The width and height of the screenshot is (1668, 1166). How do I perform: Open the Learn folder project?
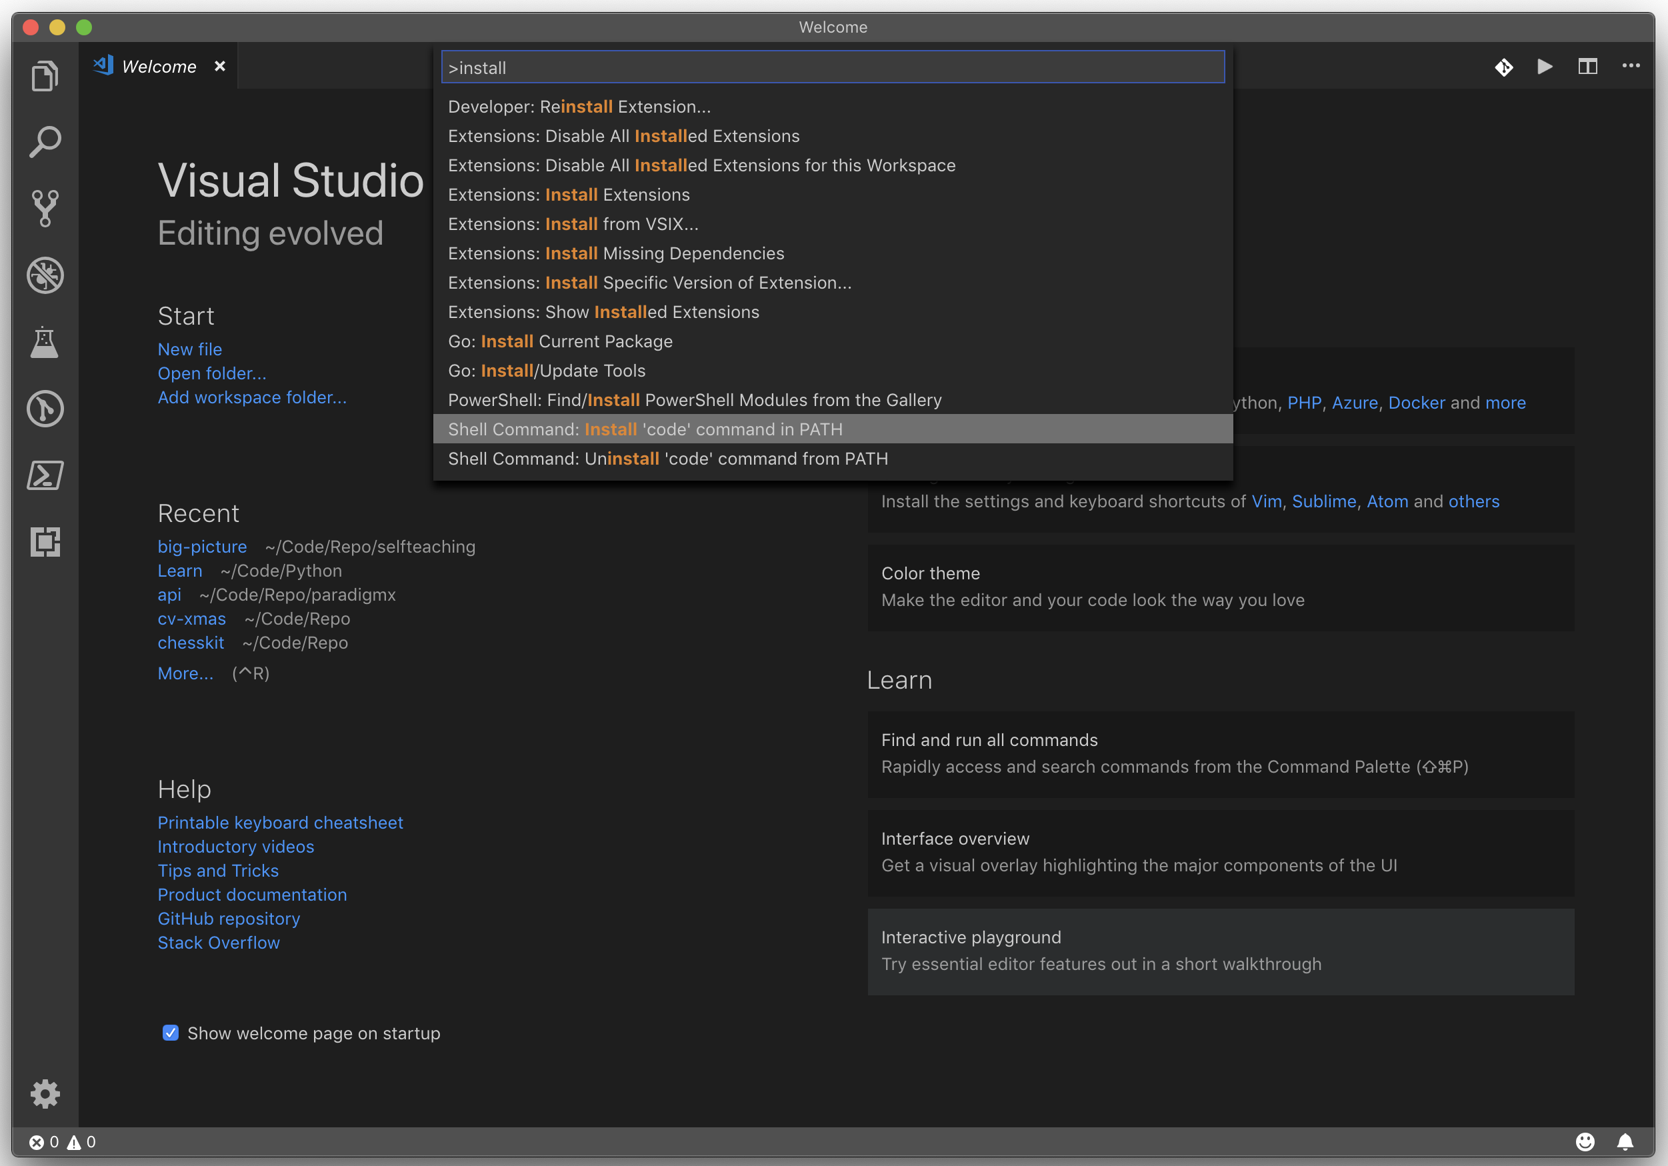[x=179, y=570]
